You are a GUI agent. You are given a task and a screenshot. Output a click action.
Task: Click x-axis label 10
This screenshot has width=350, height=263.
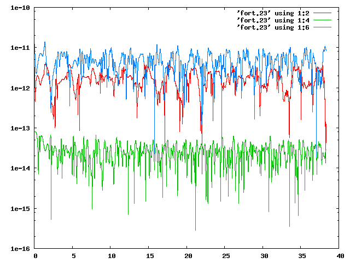(x=112, y=256)
